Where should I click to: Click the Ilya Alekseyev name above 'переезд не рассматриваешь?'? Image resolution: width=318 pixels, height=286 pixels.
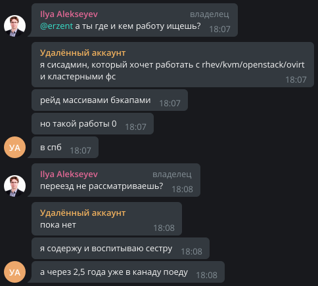69,174
